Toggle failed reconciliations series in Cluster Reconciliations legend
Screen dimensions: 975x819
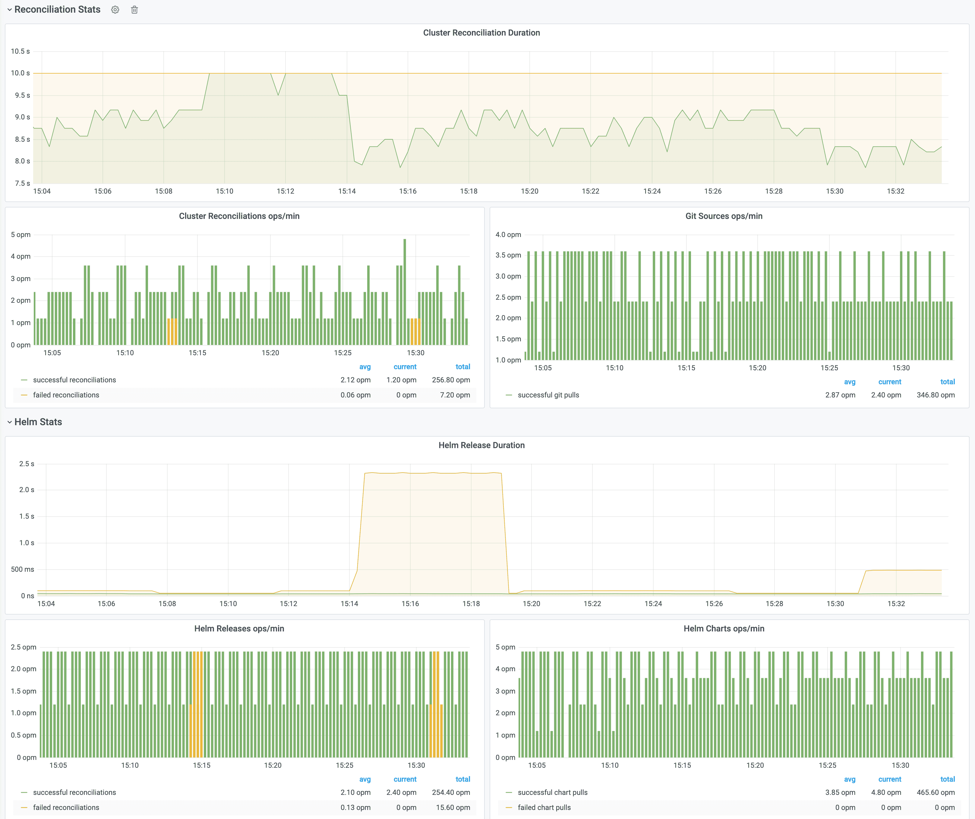[66, 395]
